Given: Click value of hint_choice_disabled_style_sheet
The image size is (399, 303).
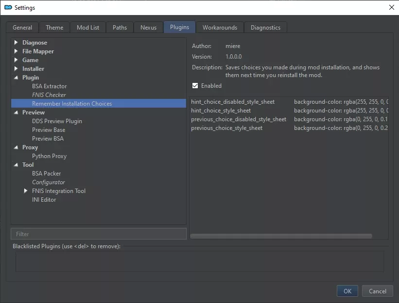Looking at the screenshot, I should (x=341, y=102).
